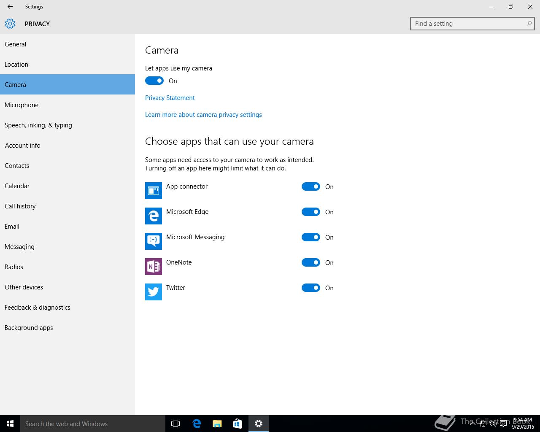The width and height of the screenshot is (540, 432).
Task: Open the Store from taskbar
Action: pos(238,424)
